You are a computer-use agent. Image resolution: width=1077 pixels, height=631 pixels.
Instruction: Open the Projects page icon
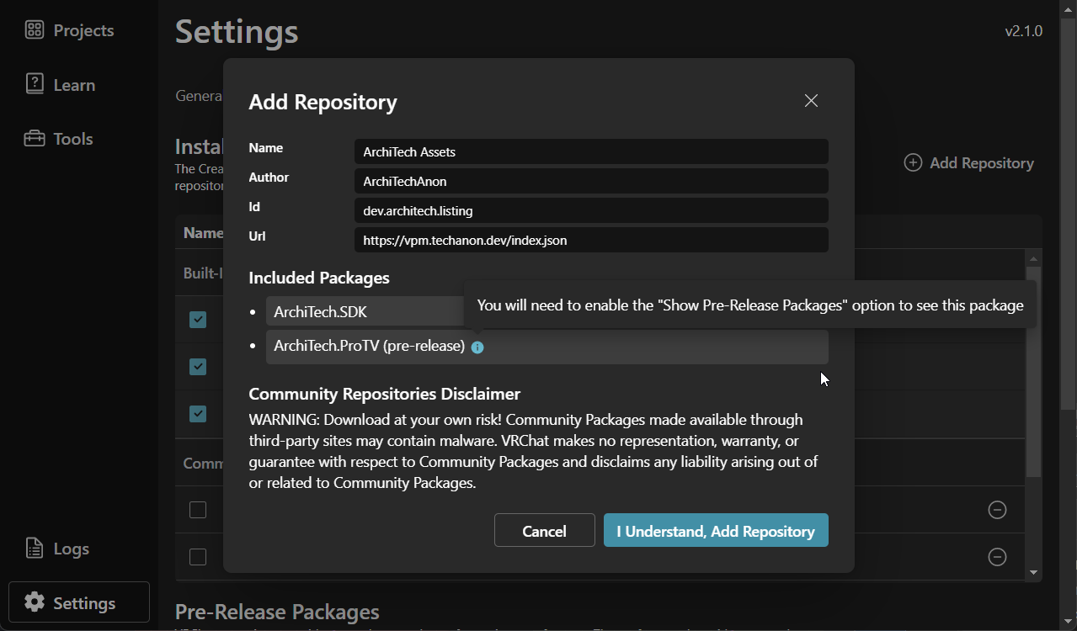(34, 30)
